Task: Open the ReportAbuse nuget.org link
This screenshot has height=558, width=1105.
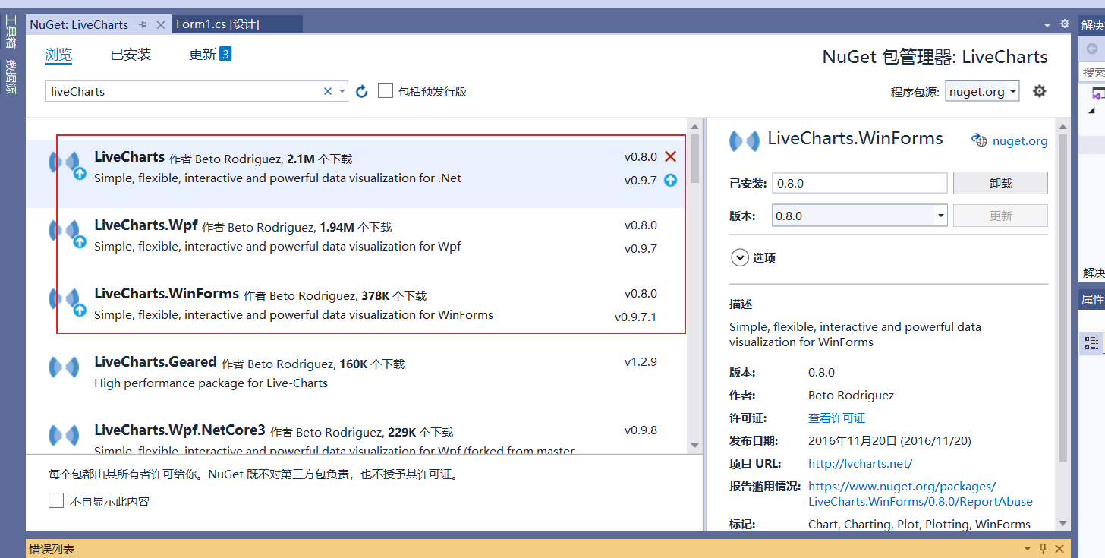Action: pyautogui.click(x=921, y=493)
